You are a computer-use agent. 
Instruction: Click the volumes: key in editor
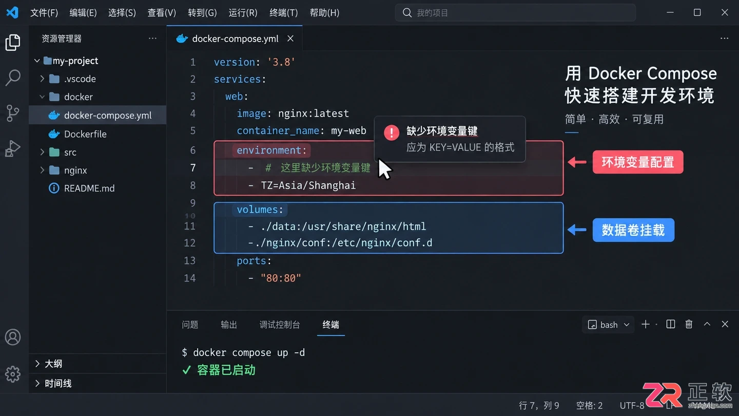coord(260,210)
